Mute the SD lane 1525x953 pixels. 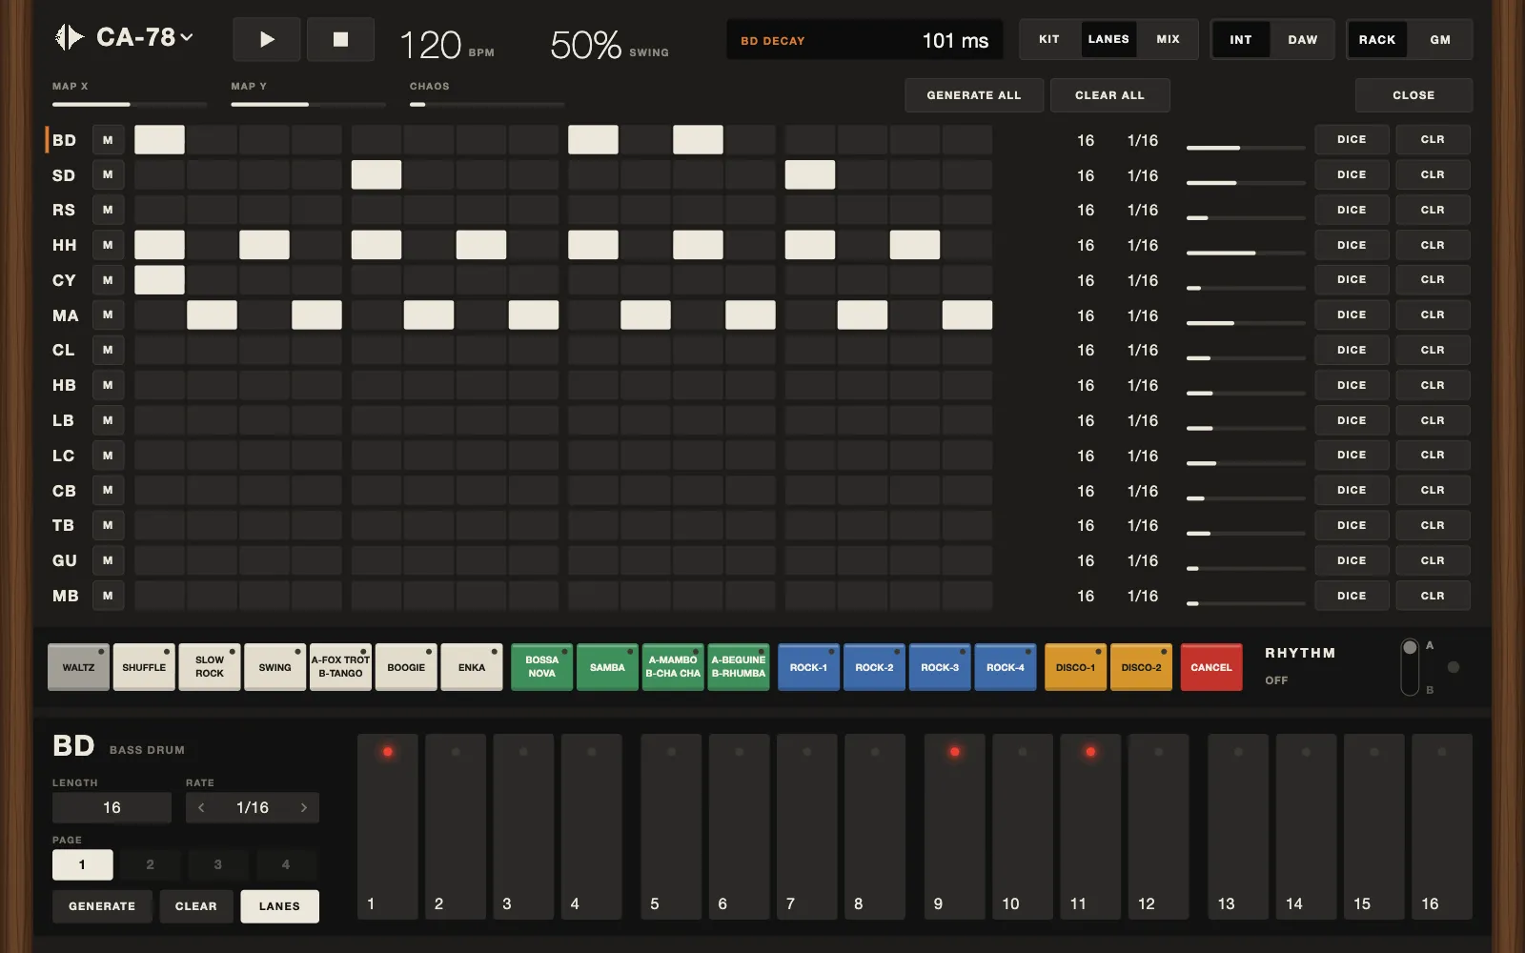tap(108, 175)
